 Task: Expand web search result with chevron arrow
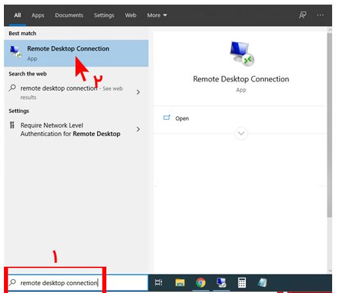point(138,92)
